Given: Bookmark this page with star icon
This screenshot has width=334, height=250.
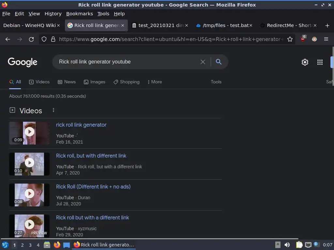Looking at the screenshot, I should 290,39.
